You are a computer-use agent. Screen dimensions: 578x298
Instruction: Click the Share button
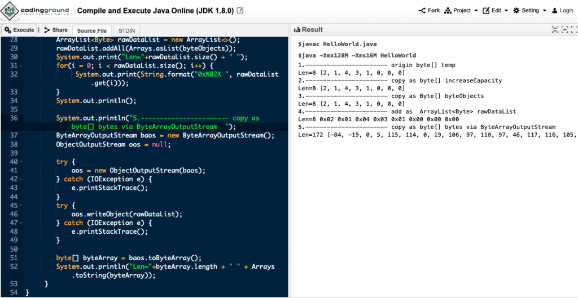point(56,30)
